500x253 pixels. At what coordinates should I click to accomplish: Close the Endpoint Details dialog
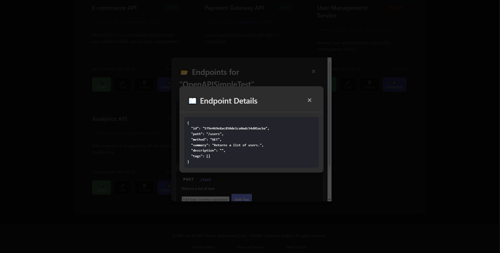point(309,100)
